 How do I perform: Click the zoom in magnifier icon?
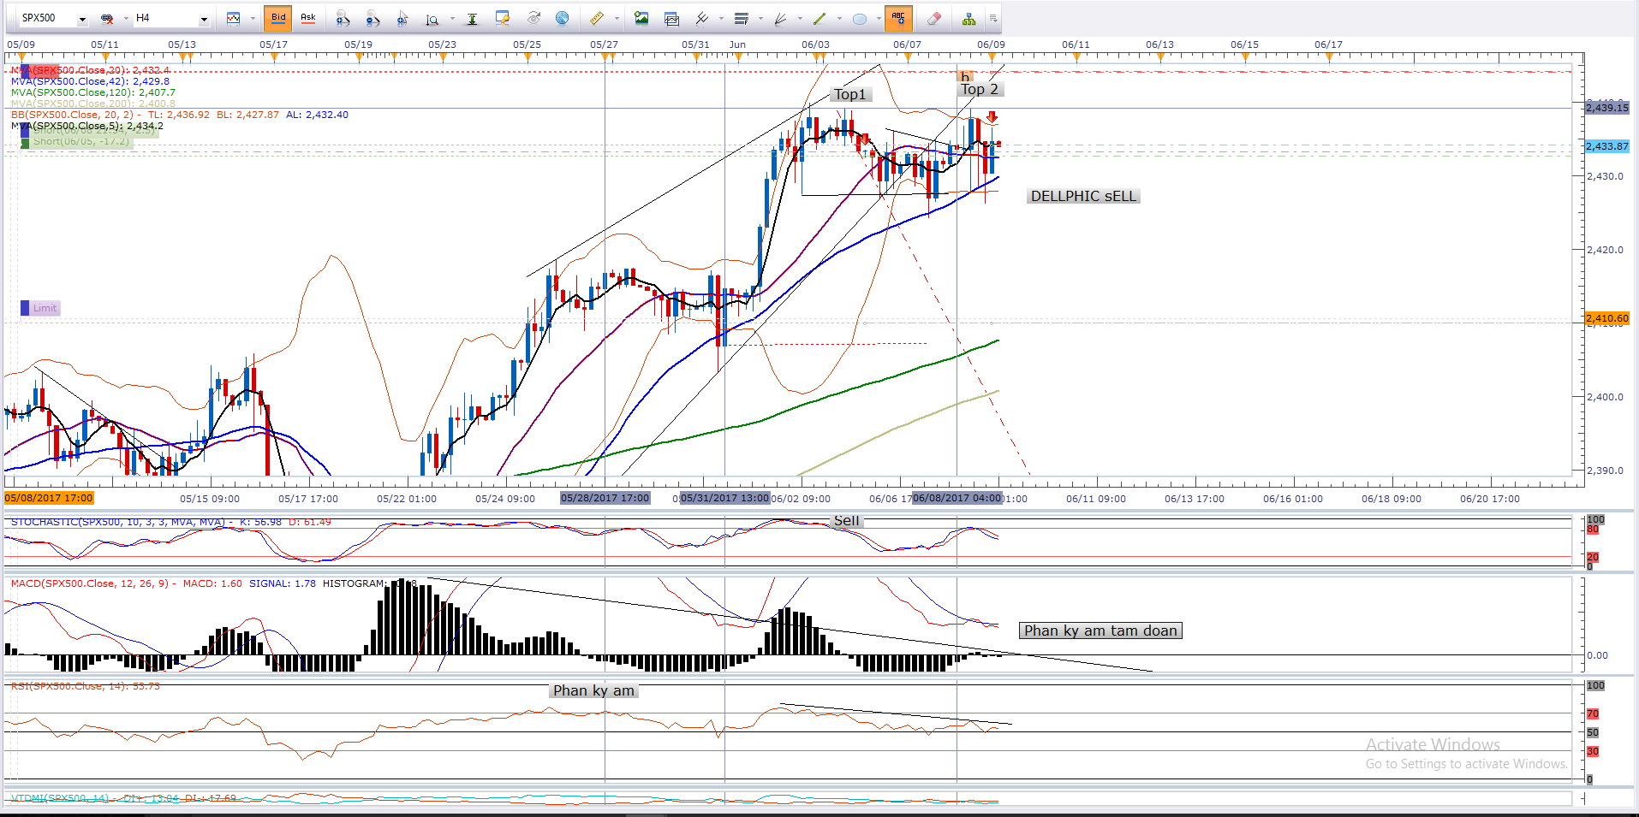click(x=343, y=18)
